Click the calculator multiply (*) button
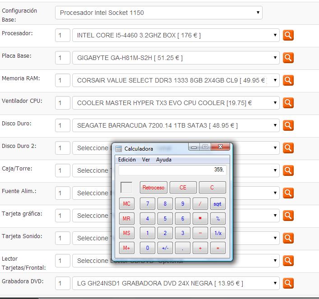319x299 pixels. [x=200, y=218]
